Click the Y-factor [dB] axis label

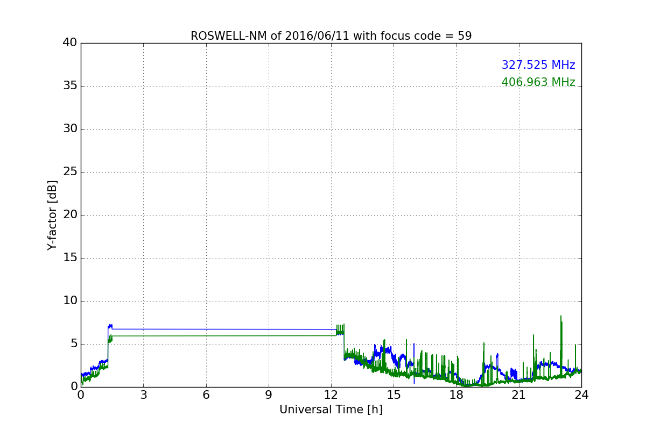52,215
